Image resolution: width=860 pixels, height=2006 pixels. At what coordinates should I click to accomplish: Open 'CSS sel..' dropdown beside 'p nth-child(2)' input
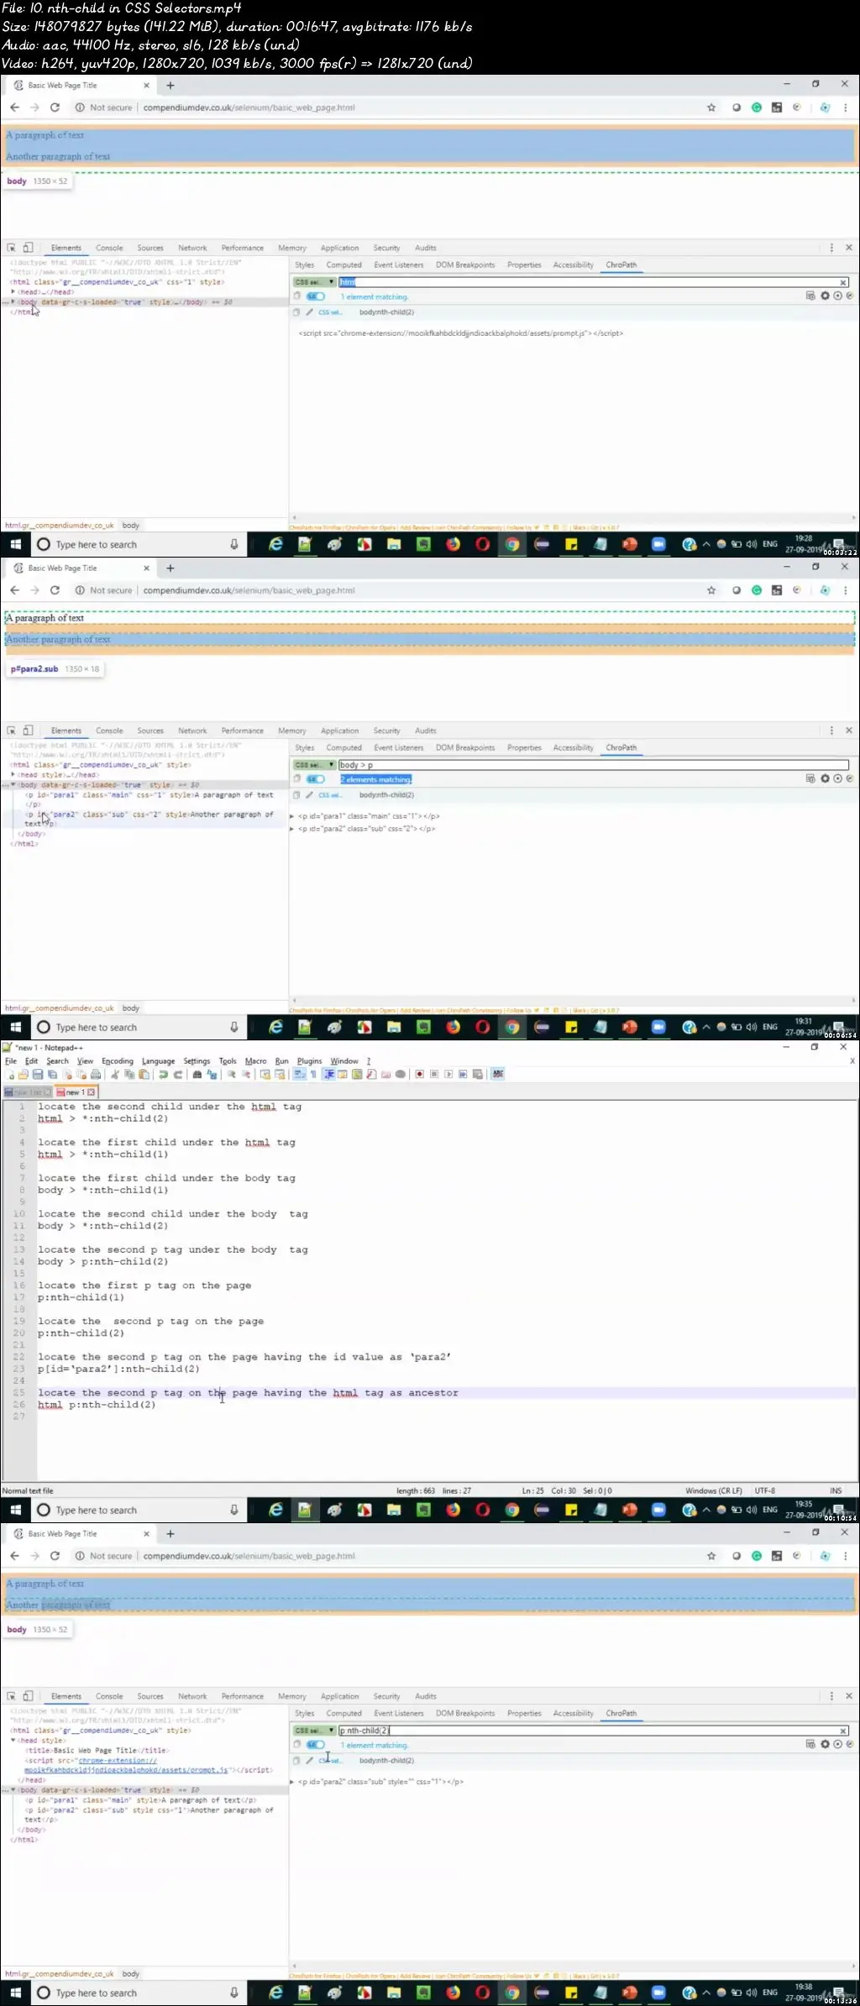314,1731
